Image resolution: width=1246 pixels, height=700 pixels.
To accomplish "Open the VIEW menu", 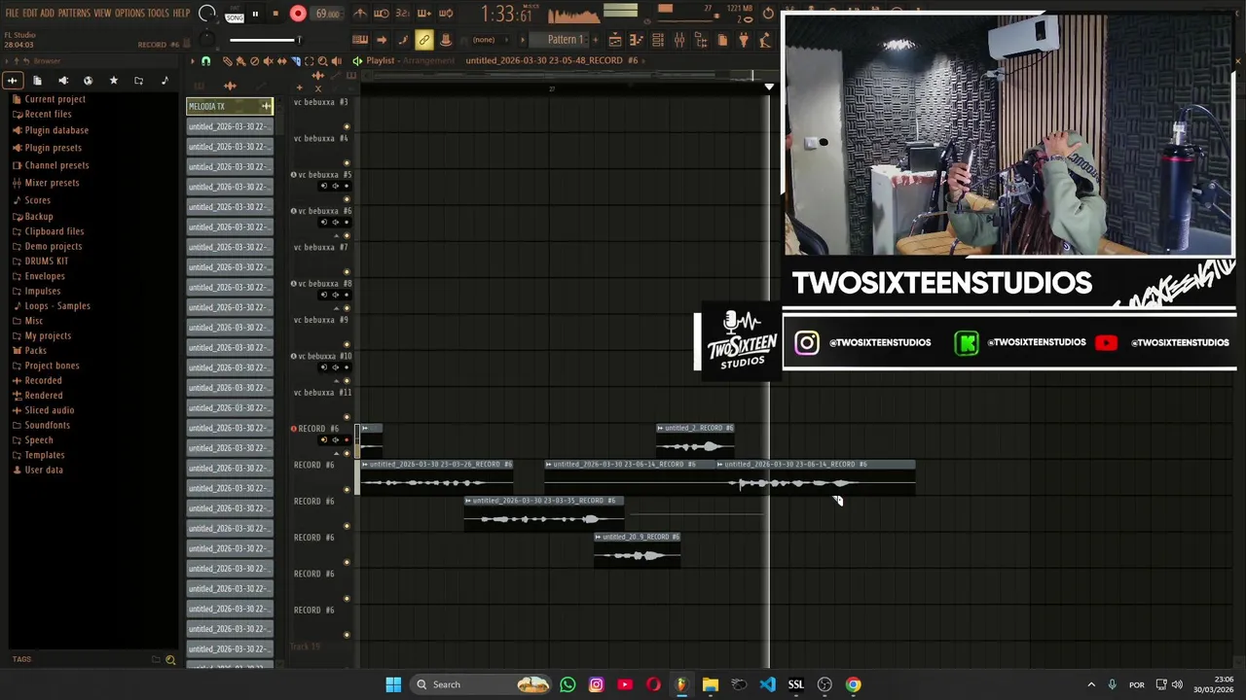I will click(x=102, y=14).
